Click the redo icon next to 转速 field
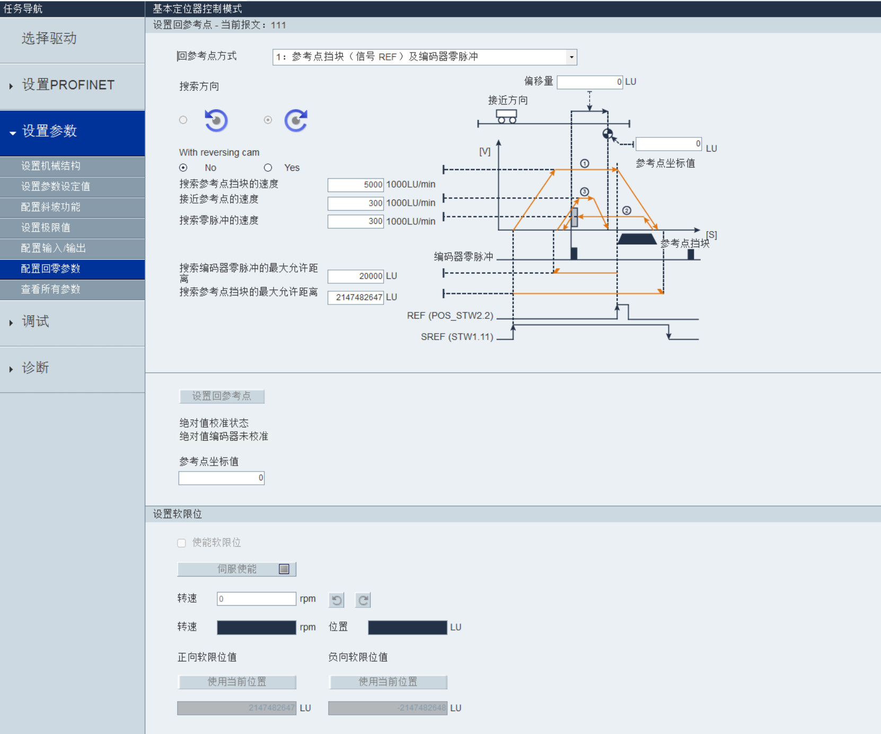Viewport: 881px width, 734px height. click(x=363, y=600)
